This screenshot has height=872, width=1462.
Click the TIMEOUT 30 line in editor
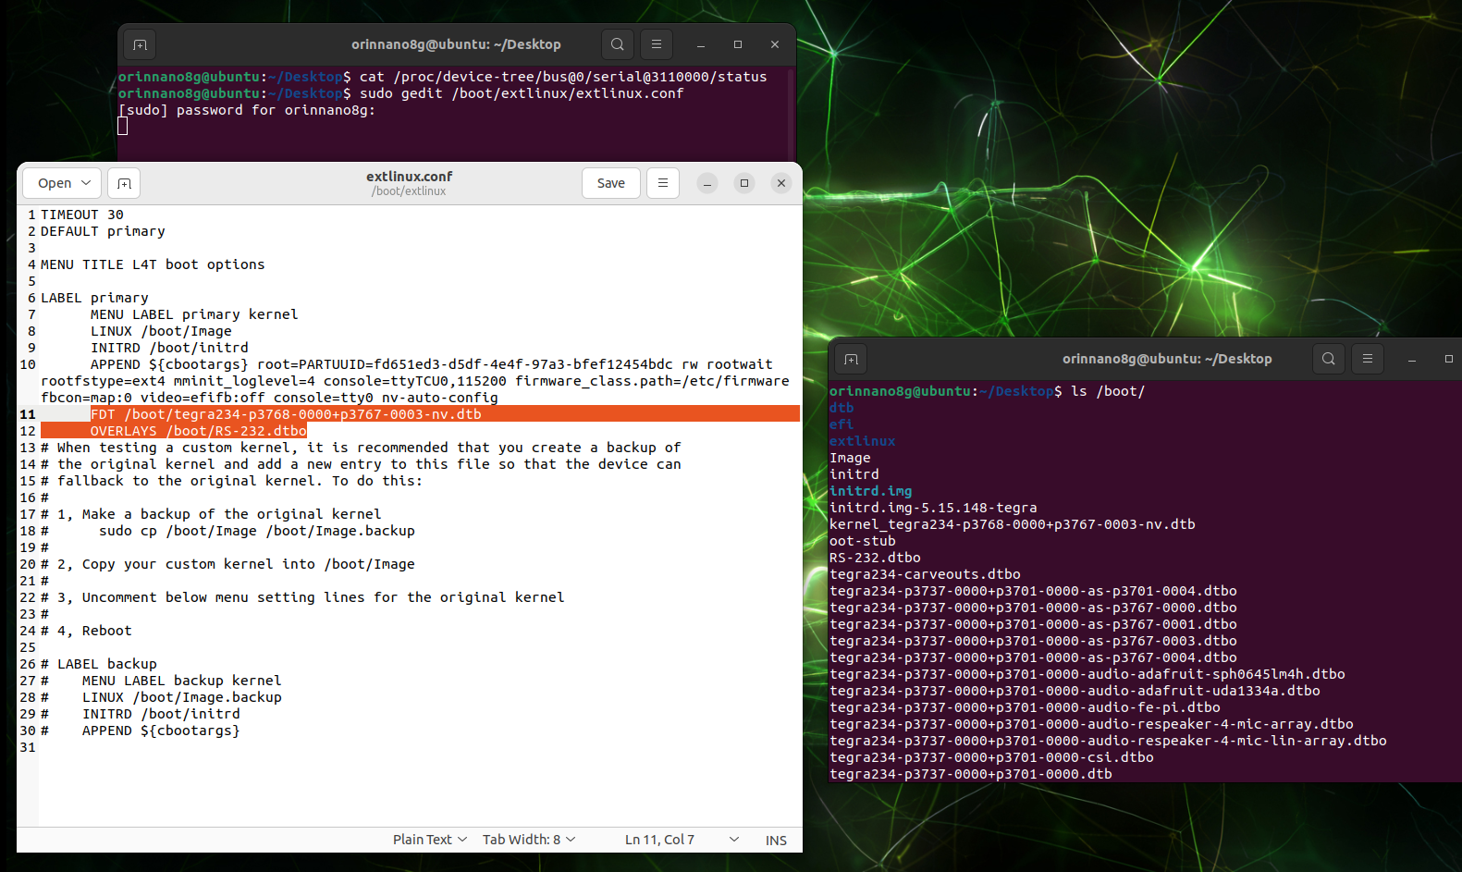(82, 215)
